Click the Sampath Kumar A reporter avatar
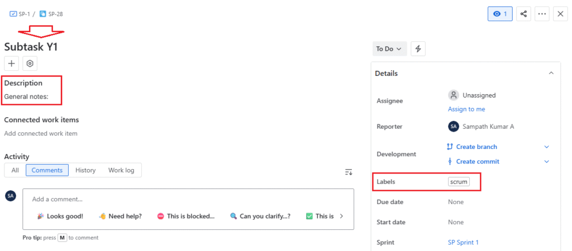 [x=454, y=127]
